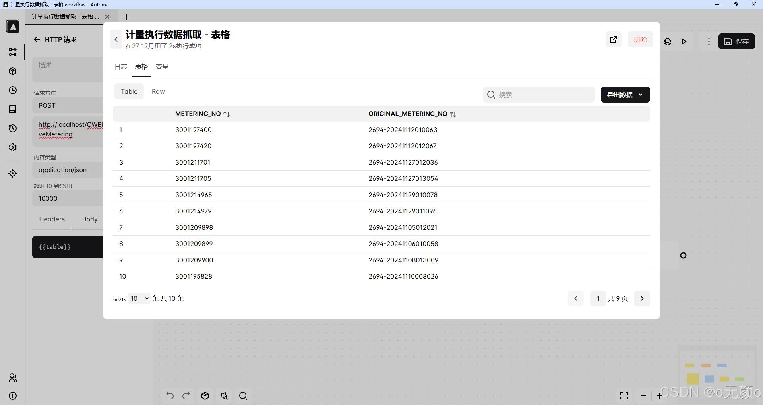This screenshot has width=763, height=405.
Task: Open Logs history icon in sidebar
Action: [x=13, y=128]
